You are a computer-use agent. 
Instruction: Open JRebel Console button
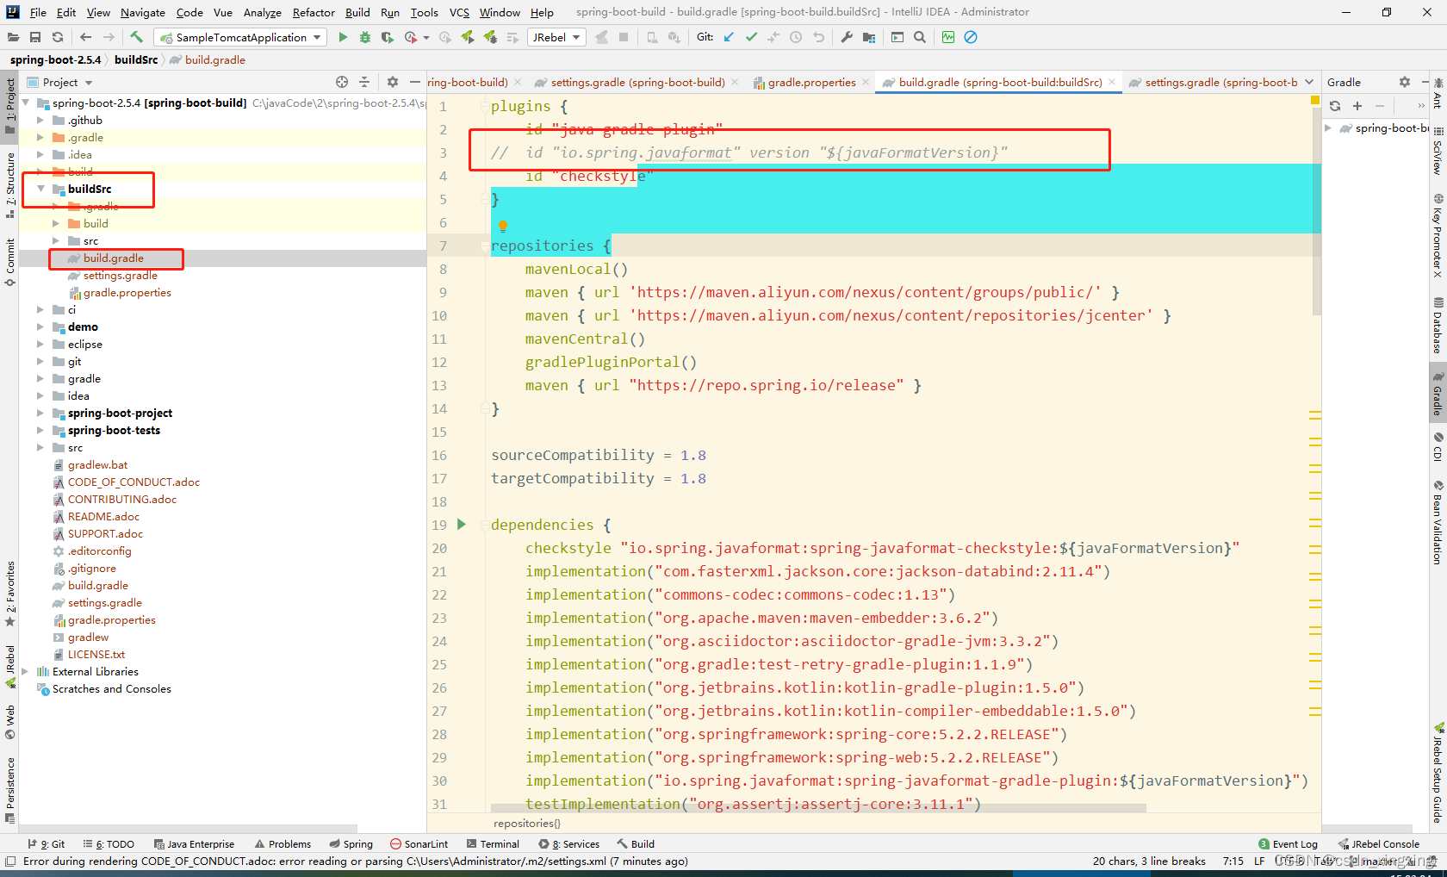1378,844
